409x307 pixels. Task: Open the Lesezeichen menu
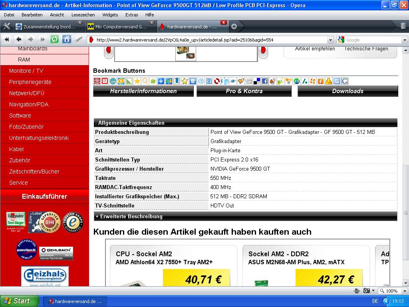tap(83, 15)
